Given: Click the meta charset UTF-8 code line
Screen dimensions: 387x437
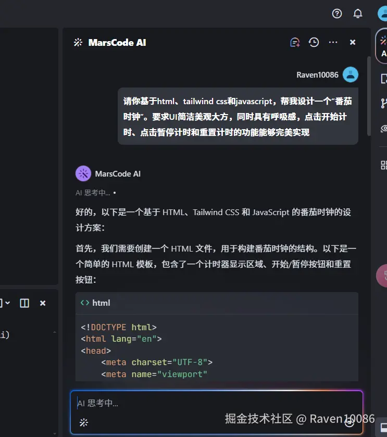Looking at the screenshot, I should [157, 363].
